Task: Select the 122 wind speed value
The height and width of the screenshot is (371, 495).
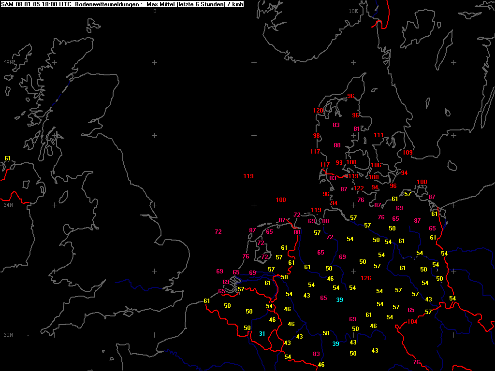Action: click(359, 188)
